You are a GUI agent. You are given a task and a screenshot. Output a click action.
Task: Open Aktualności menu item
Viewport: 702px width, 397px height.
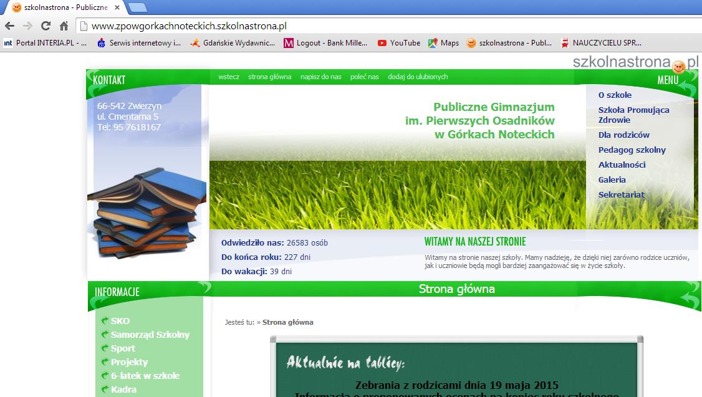tap(622, 165)
